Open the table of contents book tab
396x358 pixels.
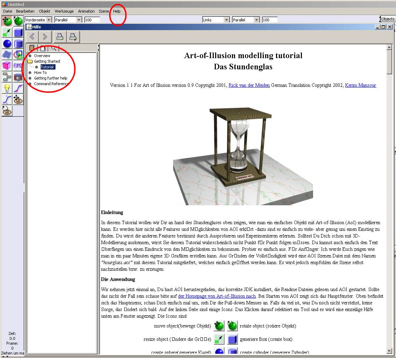[32, 48]
